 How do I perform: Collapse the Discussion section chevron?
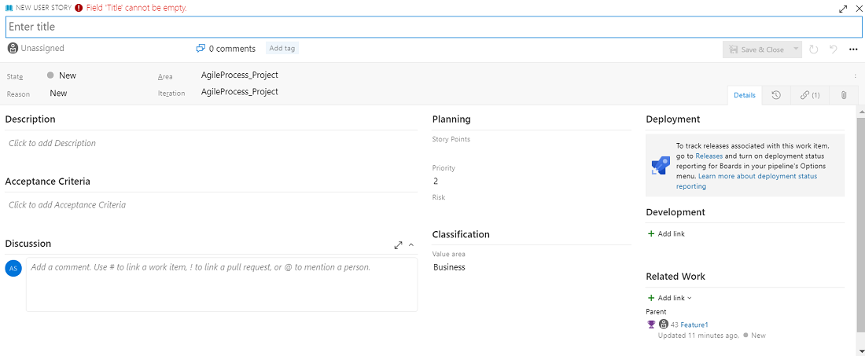tap(410, 245)
